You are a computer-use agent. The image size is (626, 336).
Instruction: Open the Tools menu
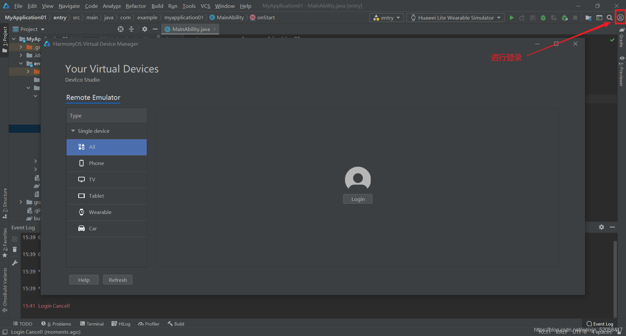tap(189, 6)
